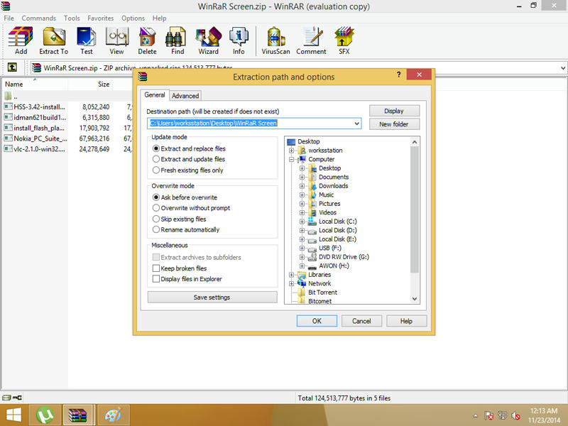This screenshot has width=568, height=426.
Task: Click the Delete toolbar icon
Action: (147, 40)
